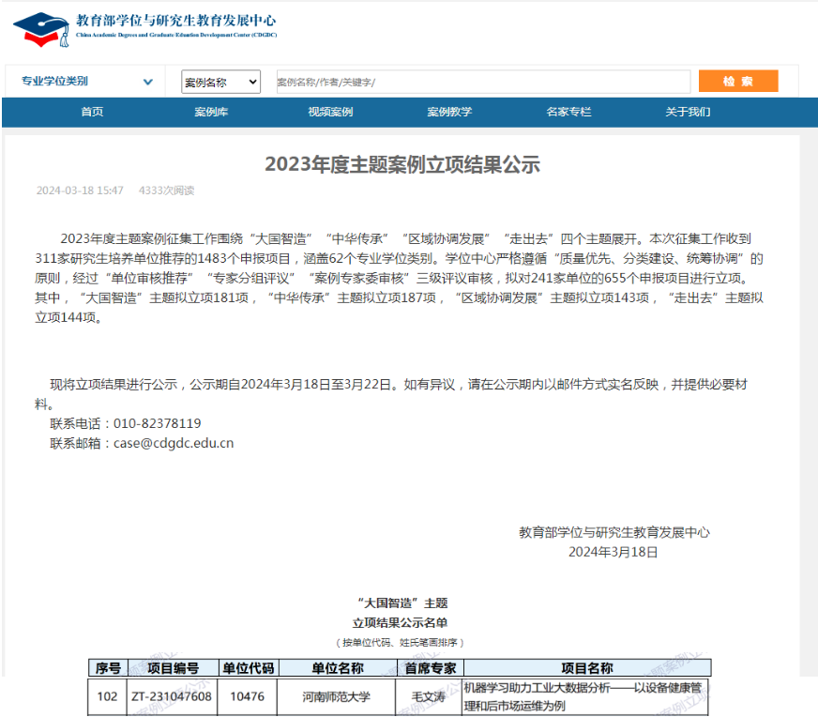Click the project name 机器学习助力工业大数据分析 cell
This screenshot has height=717, width=818.
click(584, 696)
